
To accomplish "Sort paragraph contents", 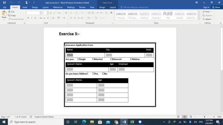I will point(106,13).
